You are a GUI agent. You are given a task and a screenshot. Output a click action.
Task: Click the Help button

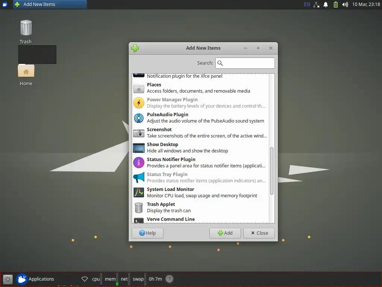click(147, 233)
